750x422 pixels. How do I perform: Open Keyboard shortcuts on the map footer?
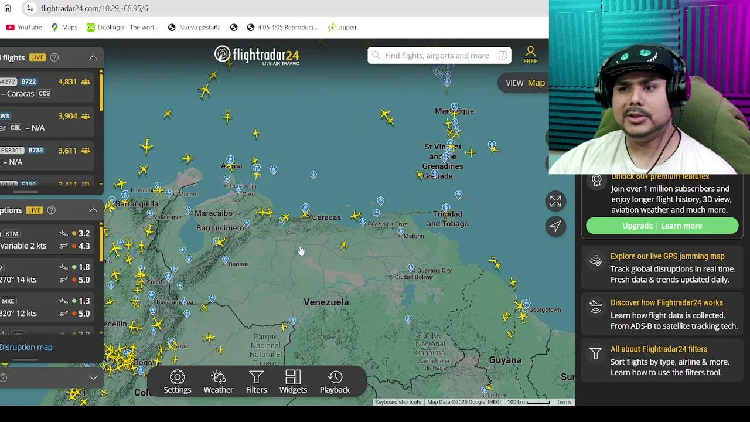coord(398,402)
